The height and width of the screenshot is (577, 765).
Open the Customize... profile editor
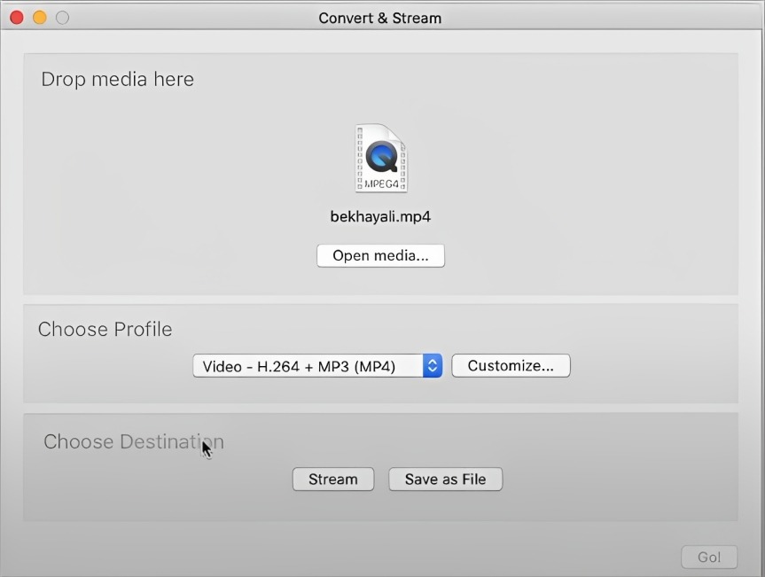511,365
